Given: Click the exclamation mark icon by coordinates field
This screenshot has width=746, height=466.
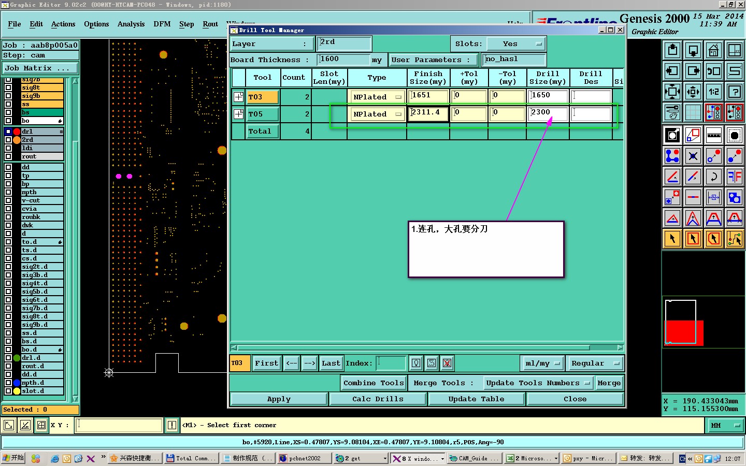Looking at the screenshot, I should click(172, 425).
